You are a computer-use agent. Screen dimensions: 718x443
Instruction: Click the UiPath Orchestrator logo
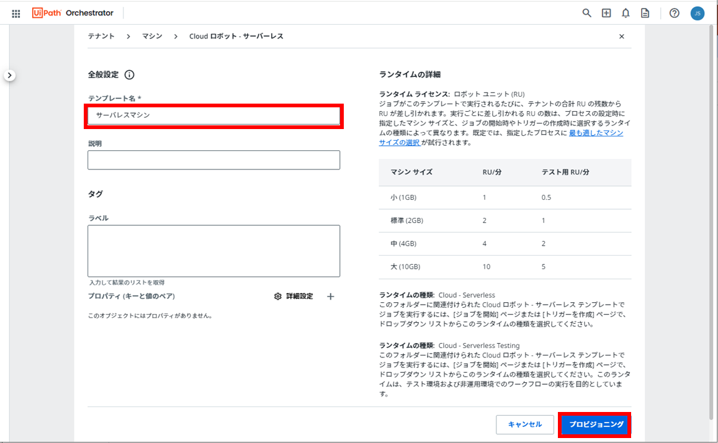pyautogui.click(x=73, y=13)
